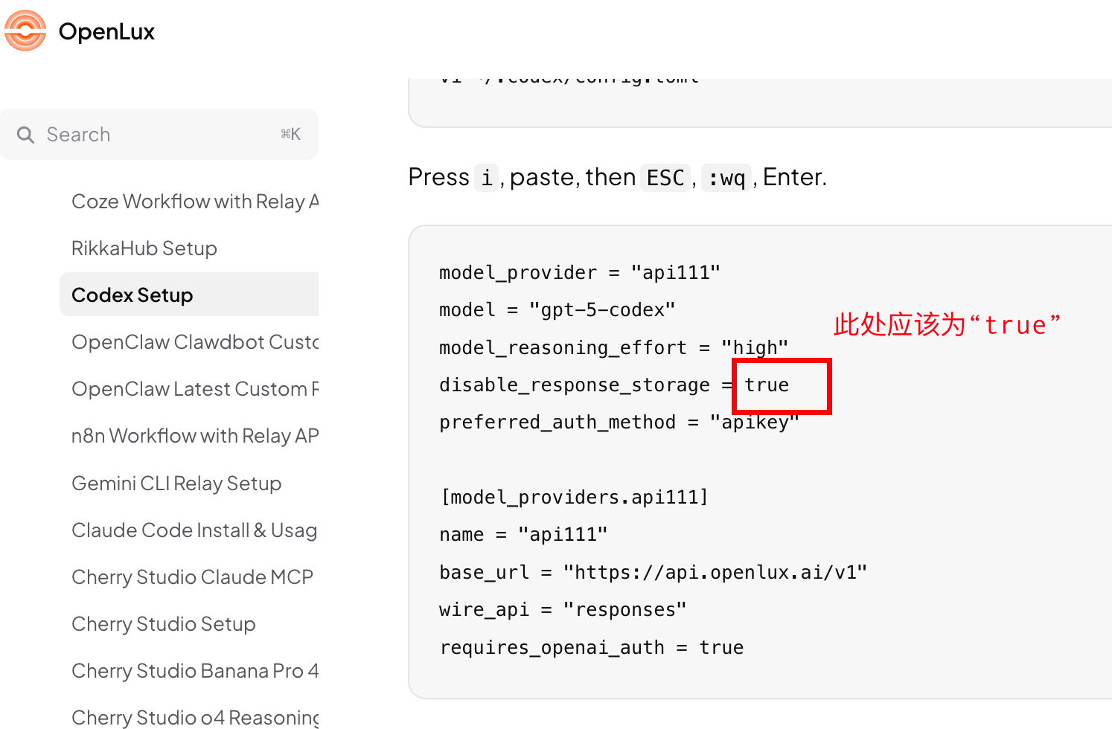Open Cherry Studio Setup page
The image size is (1112, 729).
click(x=164, y=624)
